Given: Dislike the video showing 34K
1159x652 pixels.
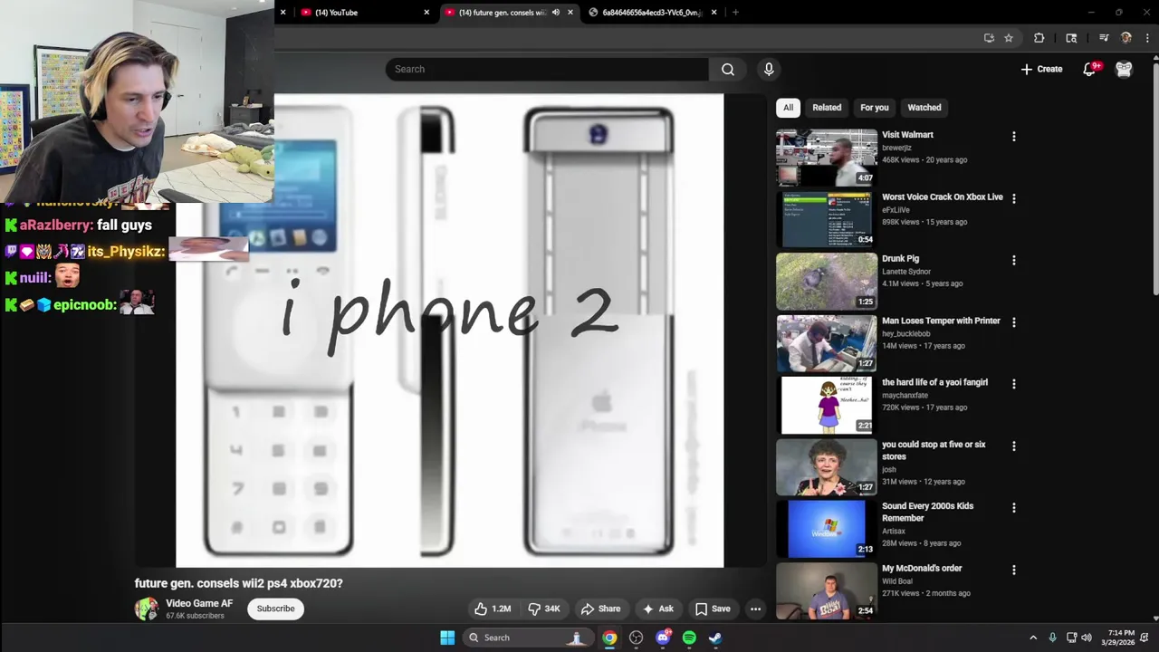Looking at the screenshot, I should pos(544,609).
